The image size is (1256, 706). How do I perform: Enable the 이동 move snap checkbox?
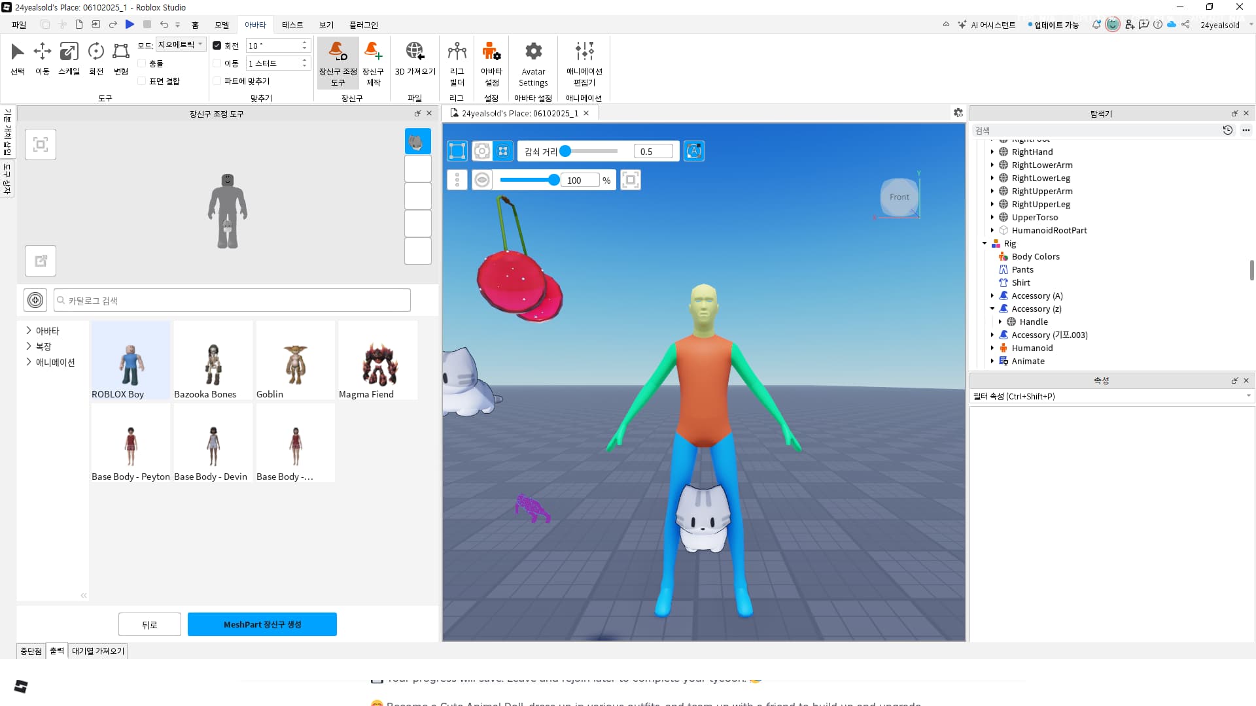[217, 63]
